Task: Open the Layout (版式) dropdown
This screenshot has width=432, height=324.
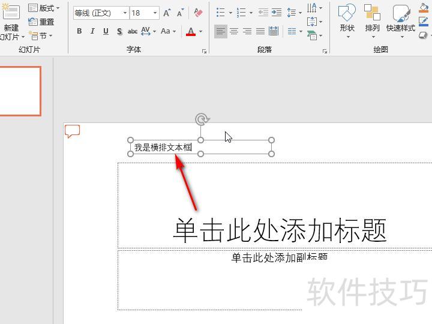Action: (x=44, y=8)
